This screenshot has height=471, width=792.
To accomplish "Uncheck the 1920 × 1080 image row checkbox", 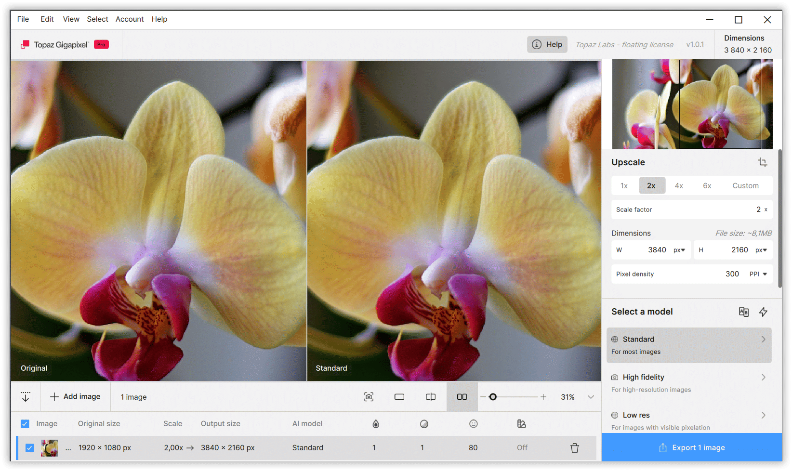I will click(29, 448).
